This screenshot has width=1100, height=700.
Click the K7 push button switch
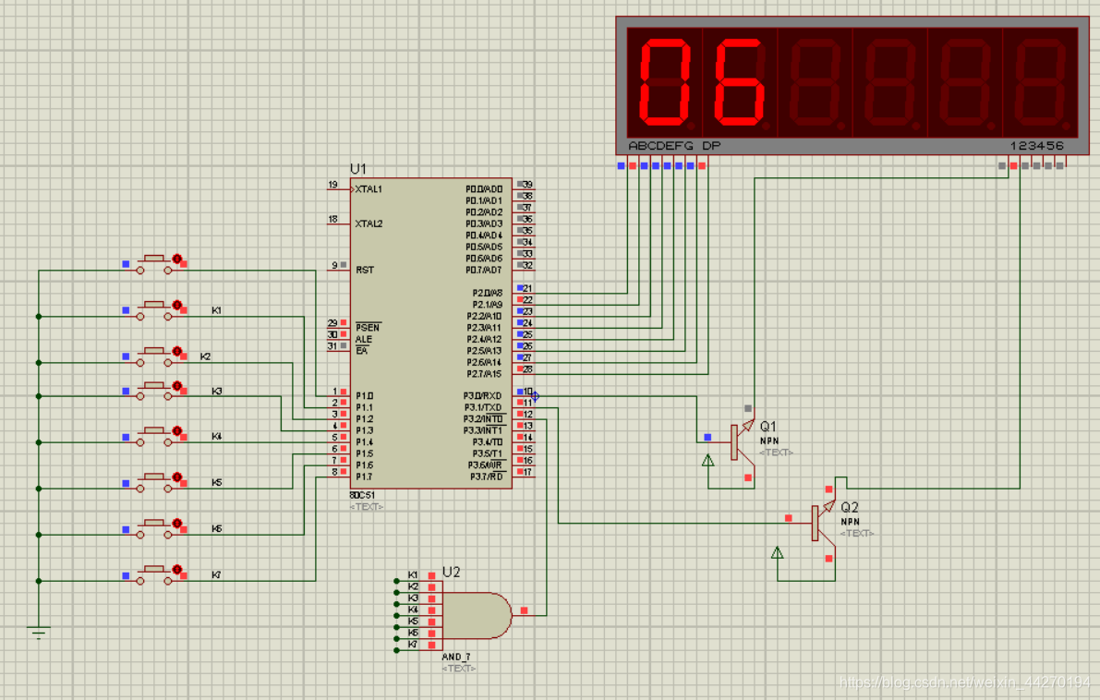tap(154, 574)
